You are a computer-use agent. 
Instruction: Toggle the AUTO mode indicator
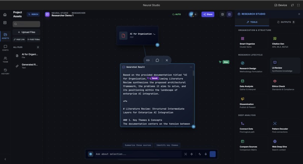coord(176,14)
